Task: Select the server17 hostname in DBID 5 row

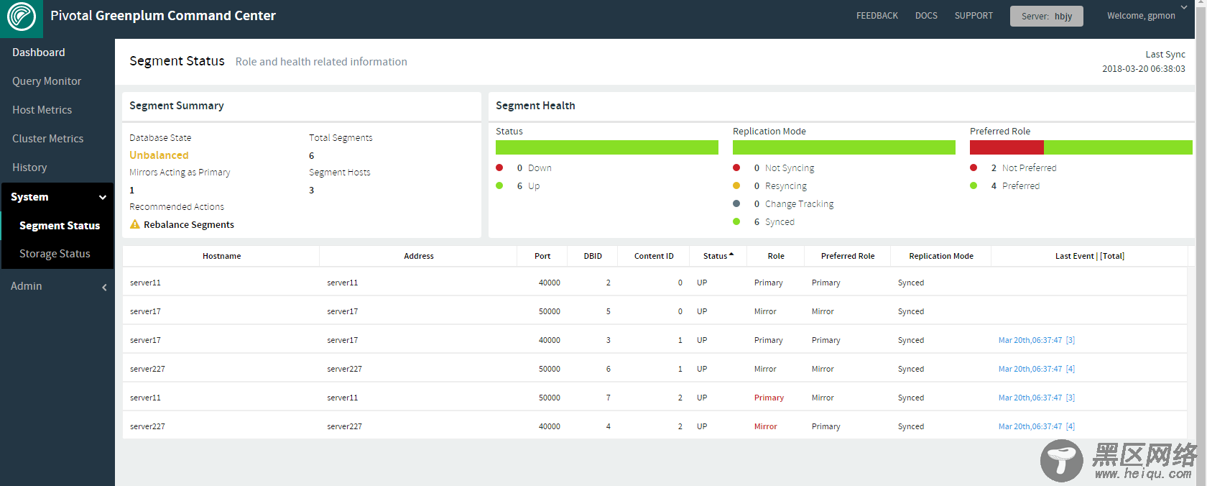Action: (x=145, y=311)
